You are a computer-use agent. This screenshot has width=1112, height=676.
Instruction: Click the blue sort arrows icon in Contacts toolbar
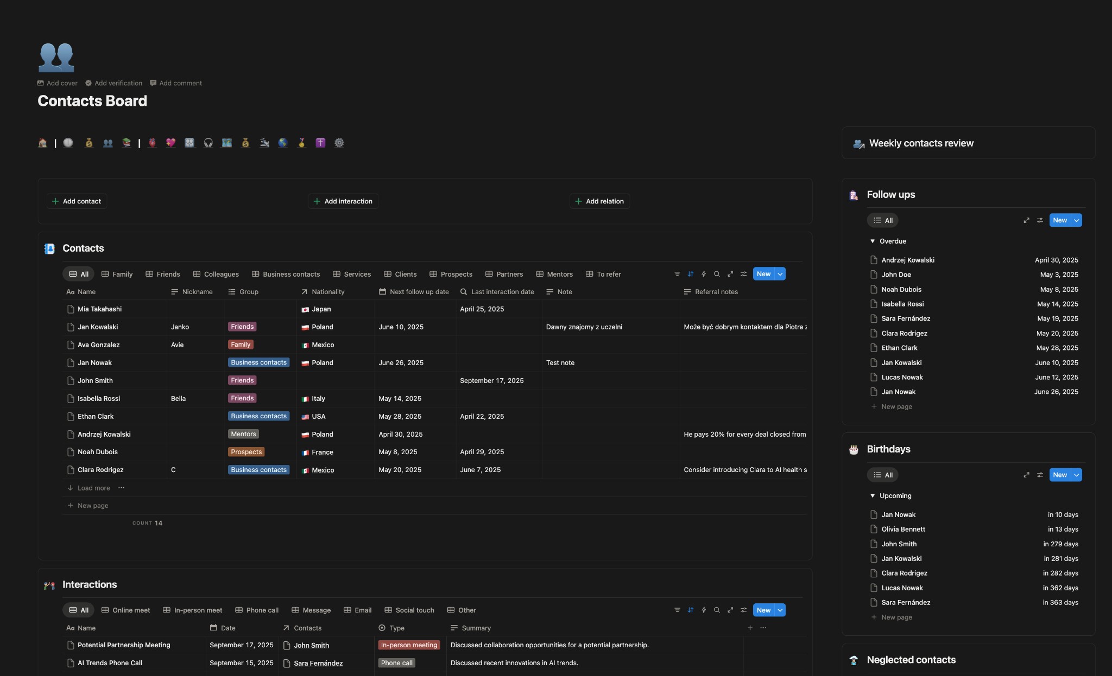click(690, 274)
